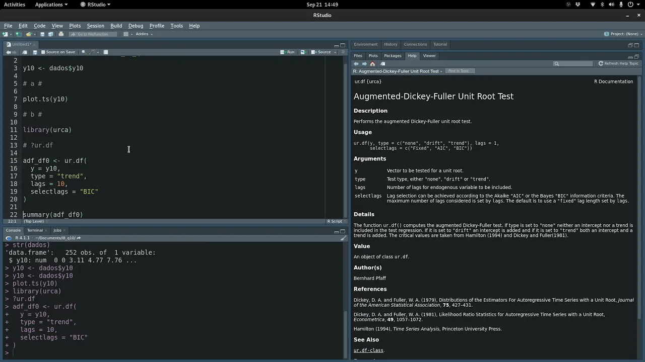Go forward in Help pane

364,64
